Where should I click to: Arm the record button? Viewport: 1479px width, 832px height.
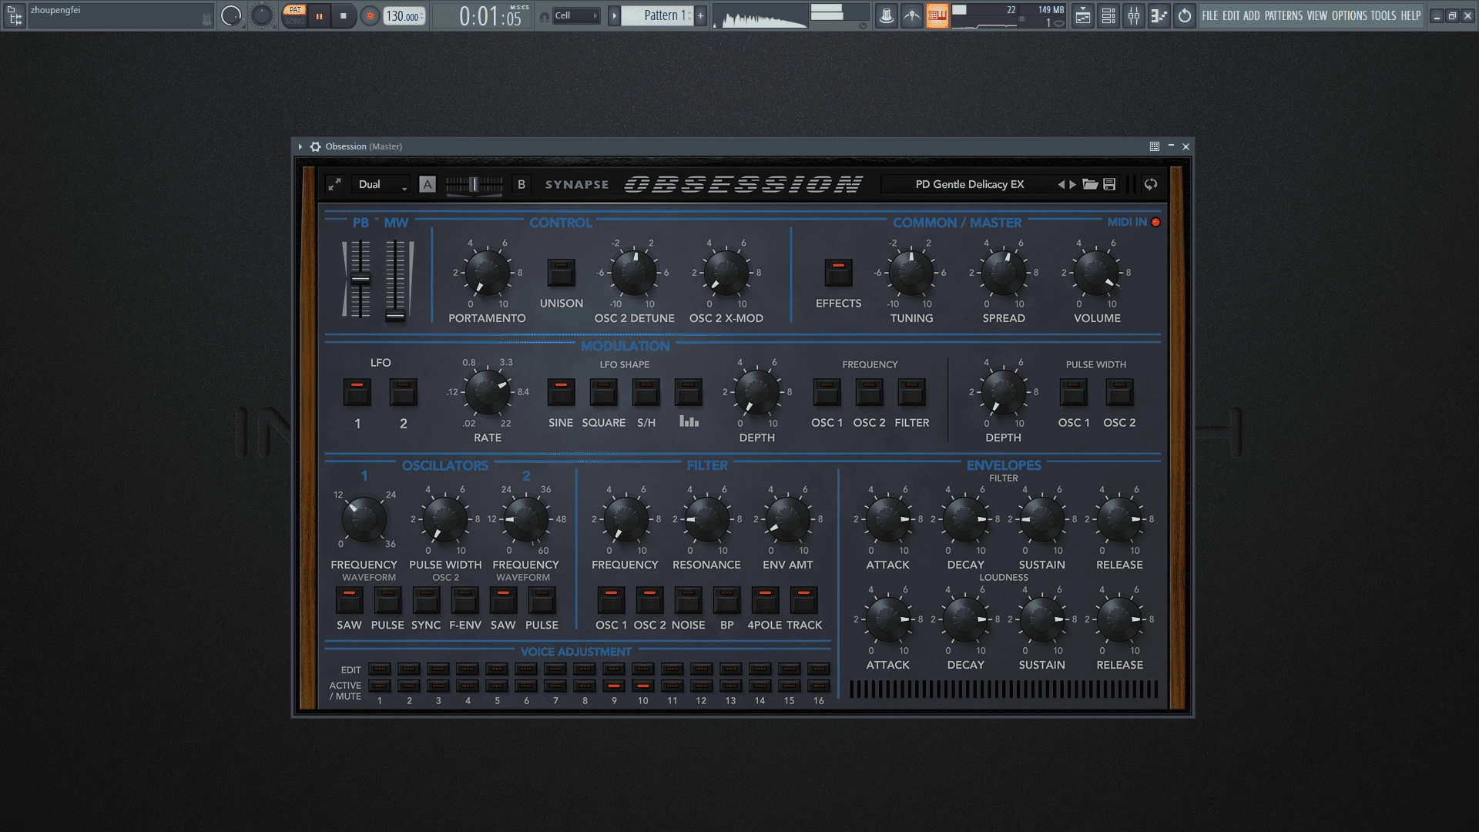pos(370,15)
